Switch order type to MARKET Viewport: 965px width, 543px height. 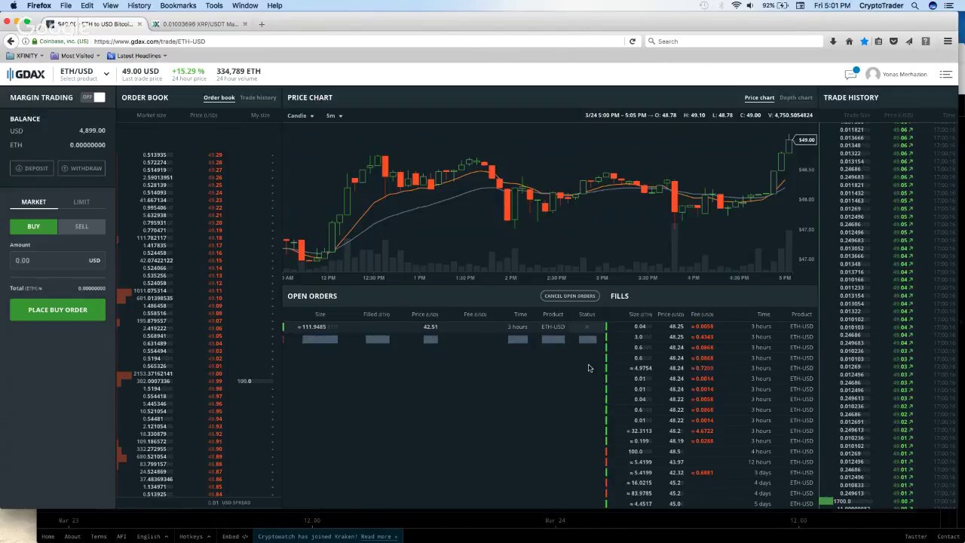[x=33, y=202]
